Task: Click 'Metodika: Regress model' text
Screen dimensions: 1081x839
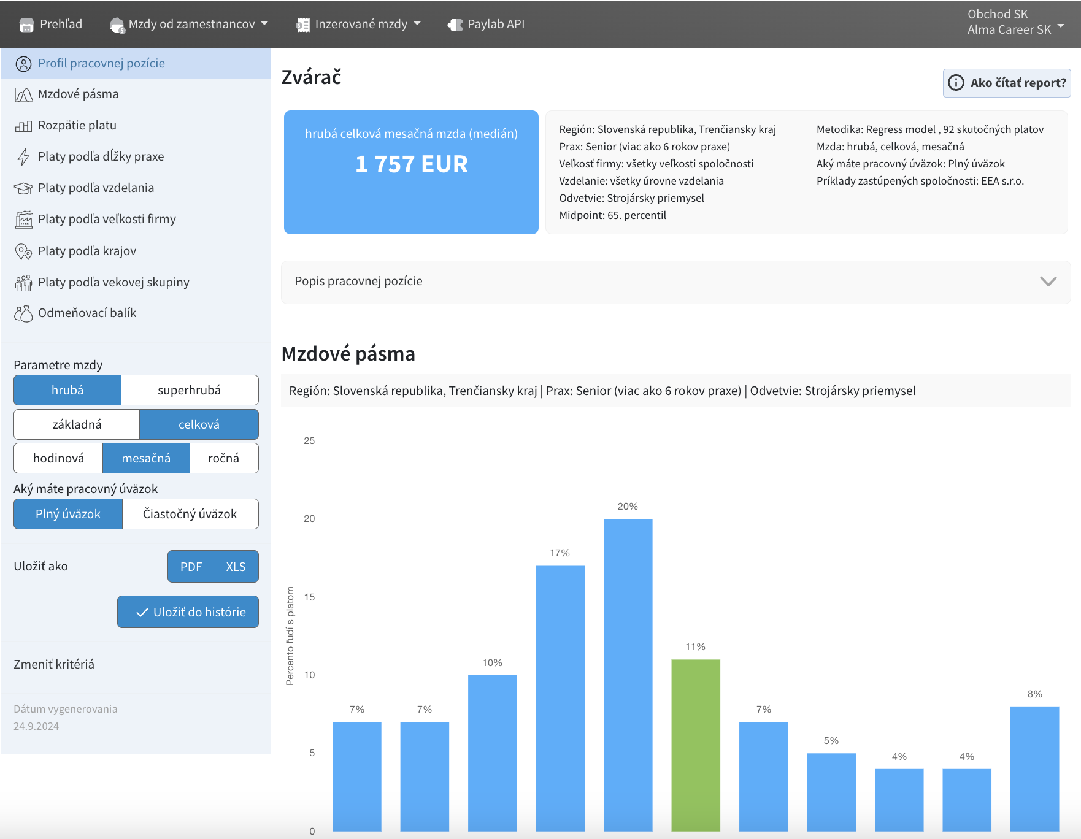Action: [876, 129]
